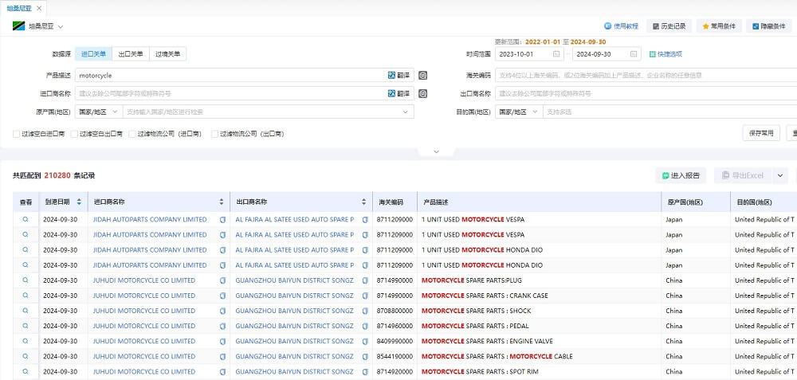View details of the SPARE PARTS:PLUG row
This screenshot has height=380, width=797.
[26, 280]
